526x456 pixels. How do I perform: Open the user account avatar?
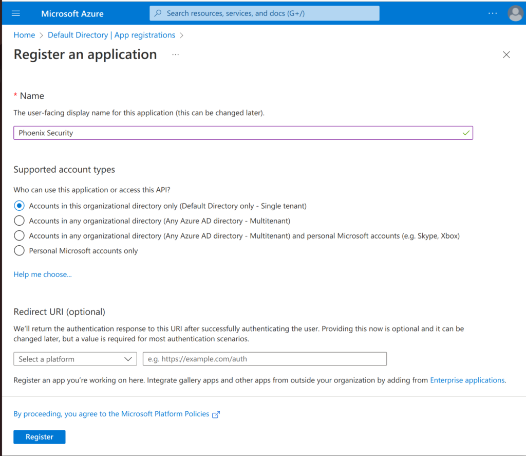(x=515, y=13)
